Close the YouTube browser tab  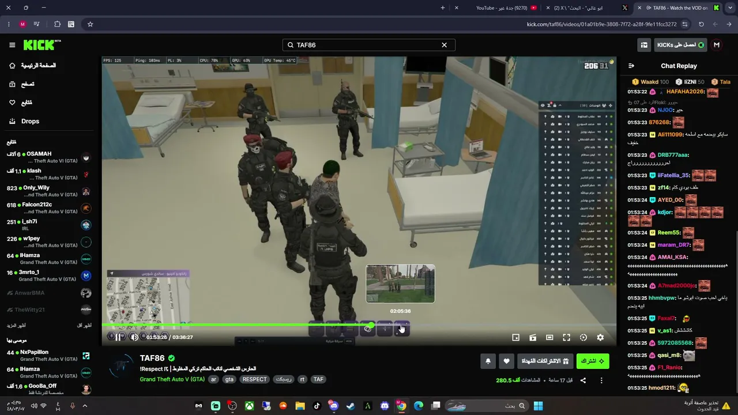pyautogui.click(x=457, y=8)
